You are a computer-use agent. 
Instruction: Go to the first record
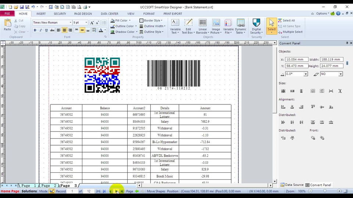(x=104, y=191)
